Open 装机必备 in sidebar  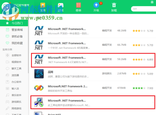coord(17,37)
